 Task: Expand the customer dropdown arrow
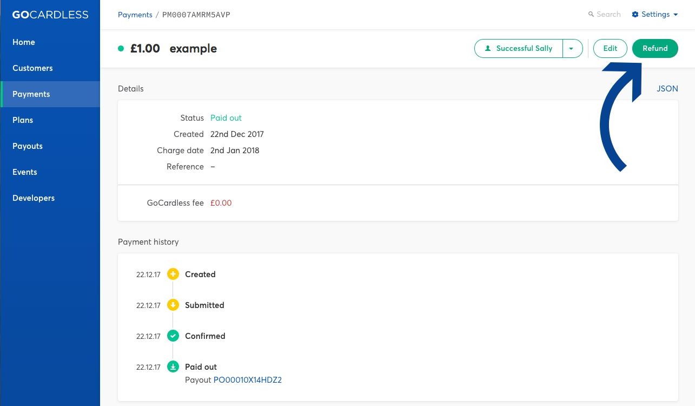coord(572,48)
